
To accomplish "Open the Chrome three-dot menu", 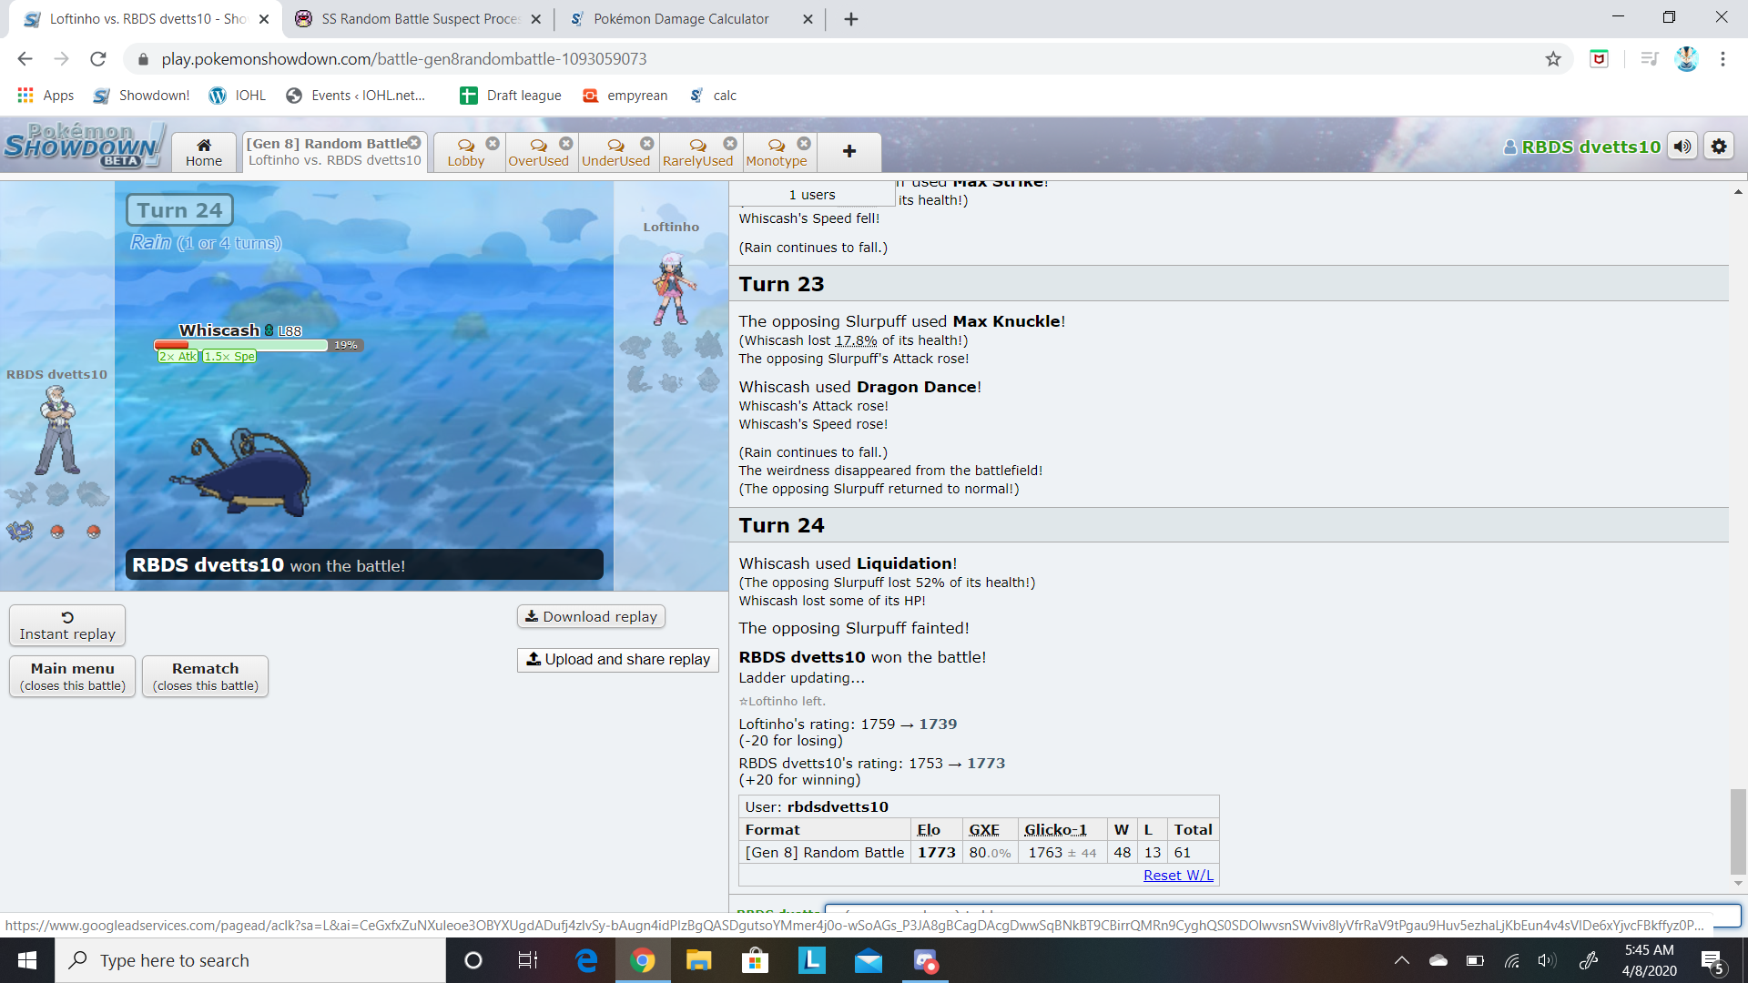I will [x=1723, y=58].
